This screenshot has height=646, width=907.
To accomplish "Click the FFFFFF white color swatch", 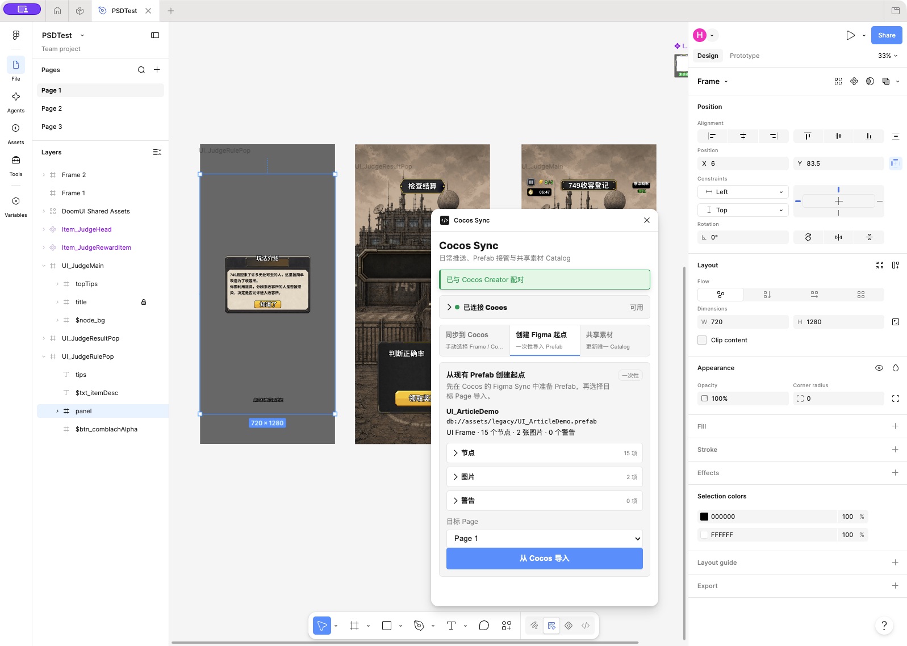I will 704,535.
